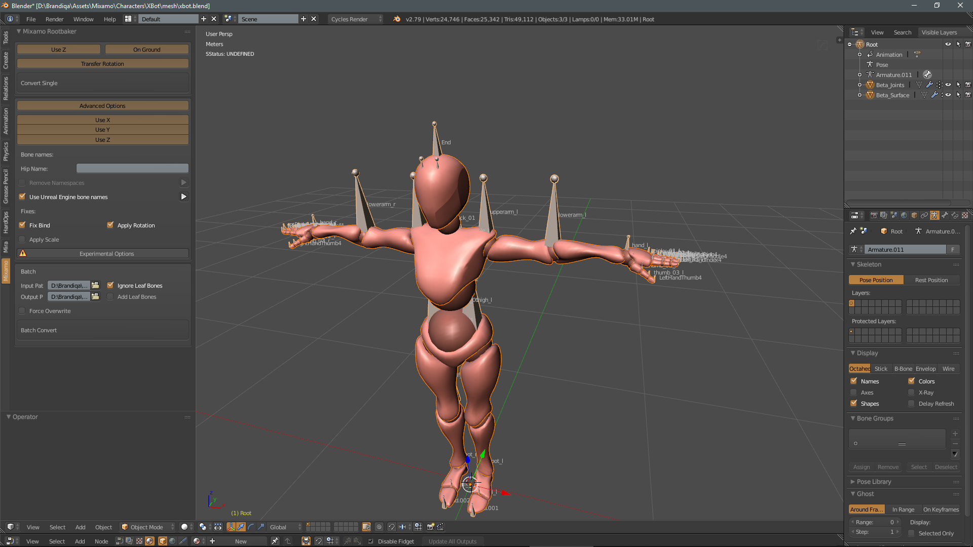Click the OpenGL render camera icon
The width and height of the screenshot is (973, 547).
pos(431,527)
